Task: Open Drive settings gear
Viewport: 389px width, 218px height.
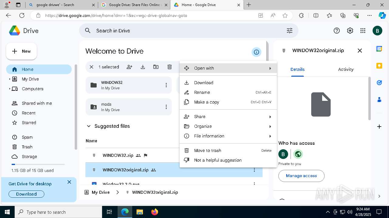Action: pos(350,31)
